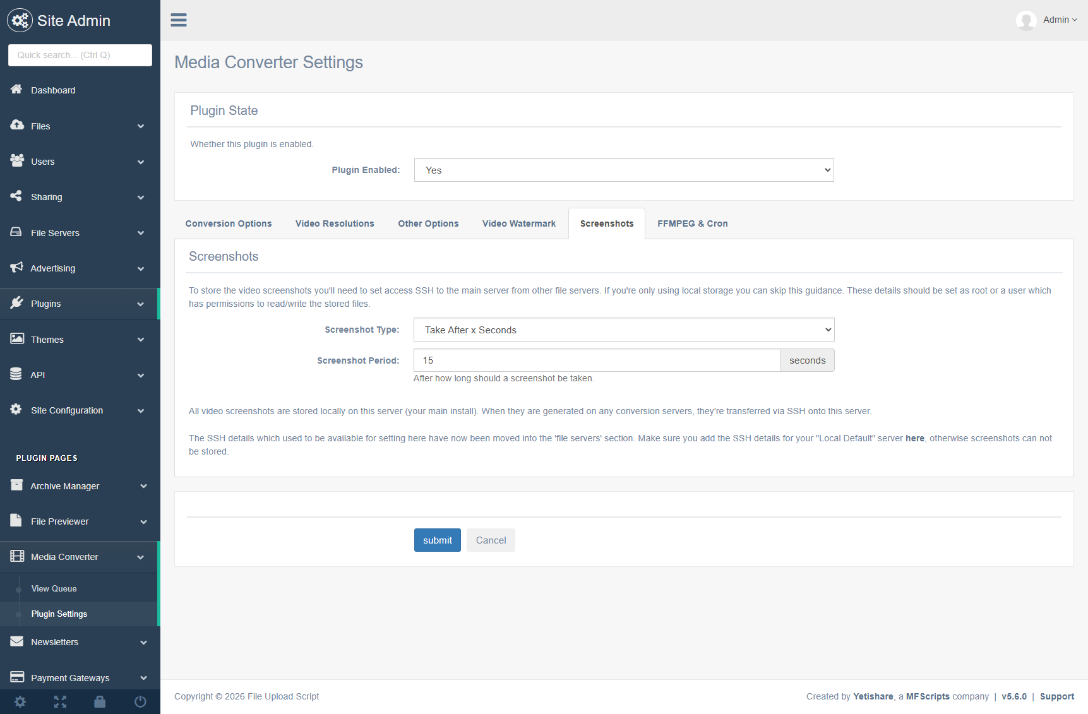This screenshot has height=714, width=1088.
Task: Switch to the FFMPEG & Cron tab
Action: (x=692, y=223)
